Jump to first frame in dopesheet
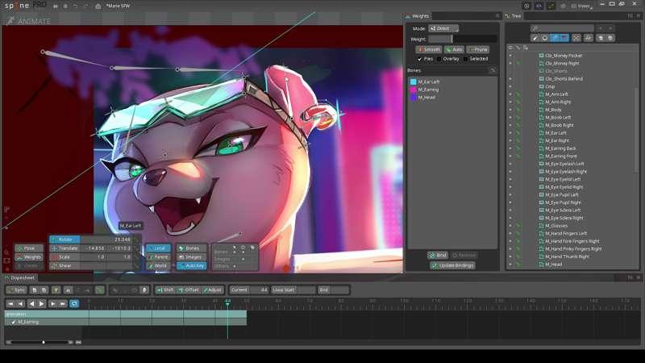This screenshot has height=363, width=645. point(10,304)
